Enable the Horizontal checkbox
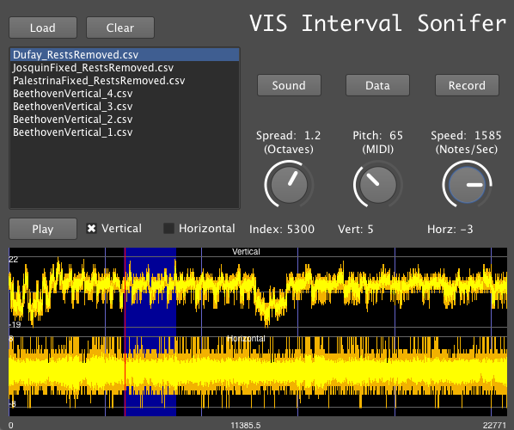The width and height of the screenshot is (514, 430). [x=168, y=228]
